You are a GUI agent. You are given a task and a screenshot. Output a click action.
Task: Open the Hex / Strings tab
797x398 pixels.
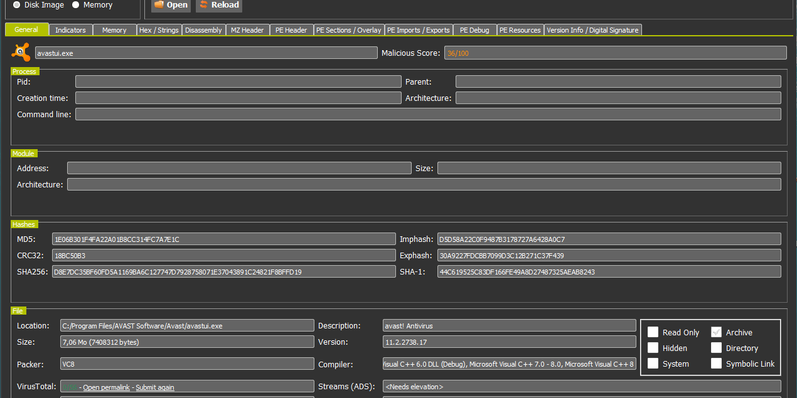[x=159, y=30]
